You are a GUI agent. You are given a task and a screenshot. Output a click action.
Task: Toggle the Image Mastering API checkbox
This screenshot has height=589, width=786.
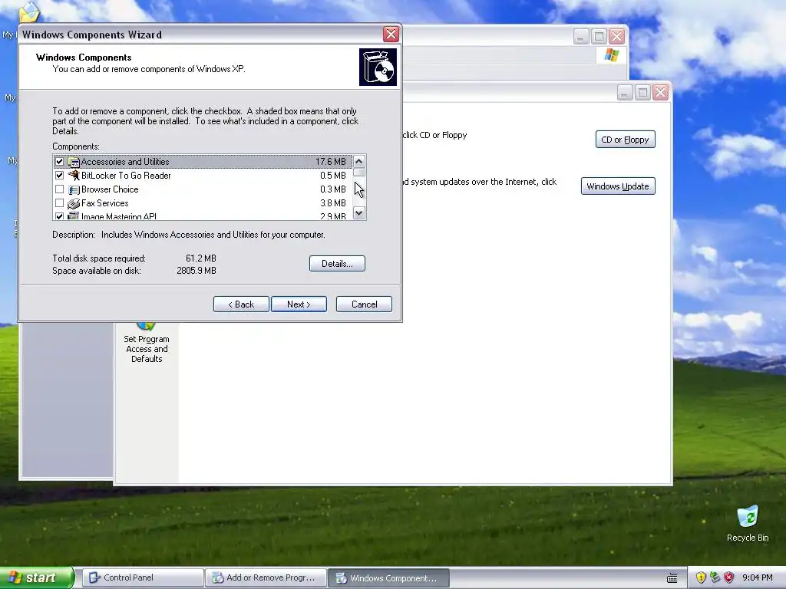tap(60, 216)
